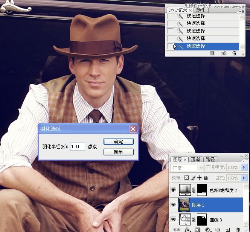The height and width of the screenshot is (232, 250).
Task: Add a layer mask
Action: 197,230
